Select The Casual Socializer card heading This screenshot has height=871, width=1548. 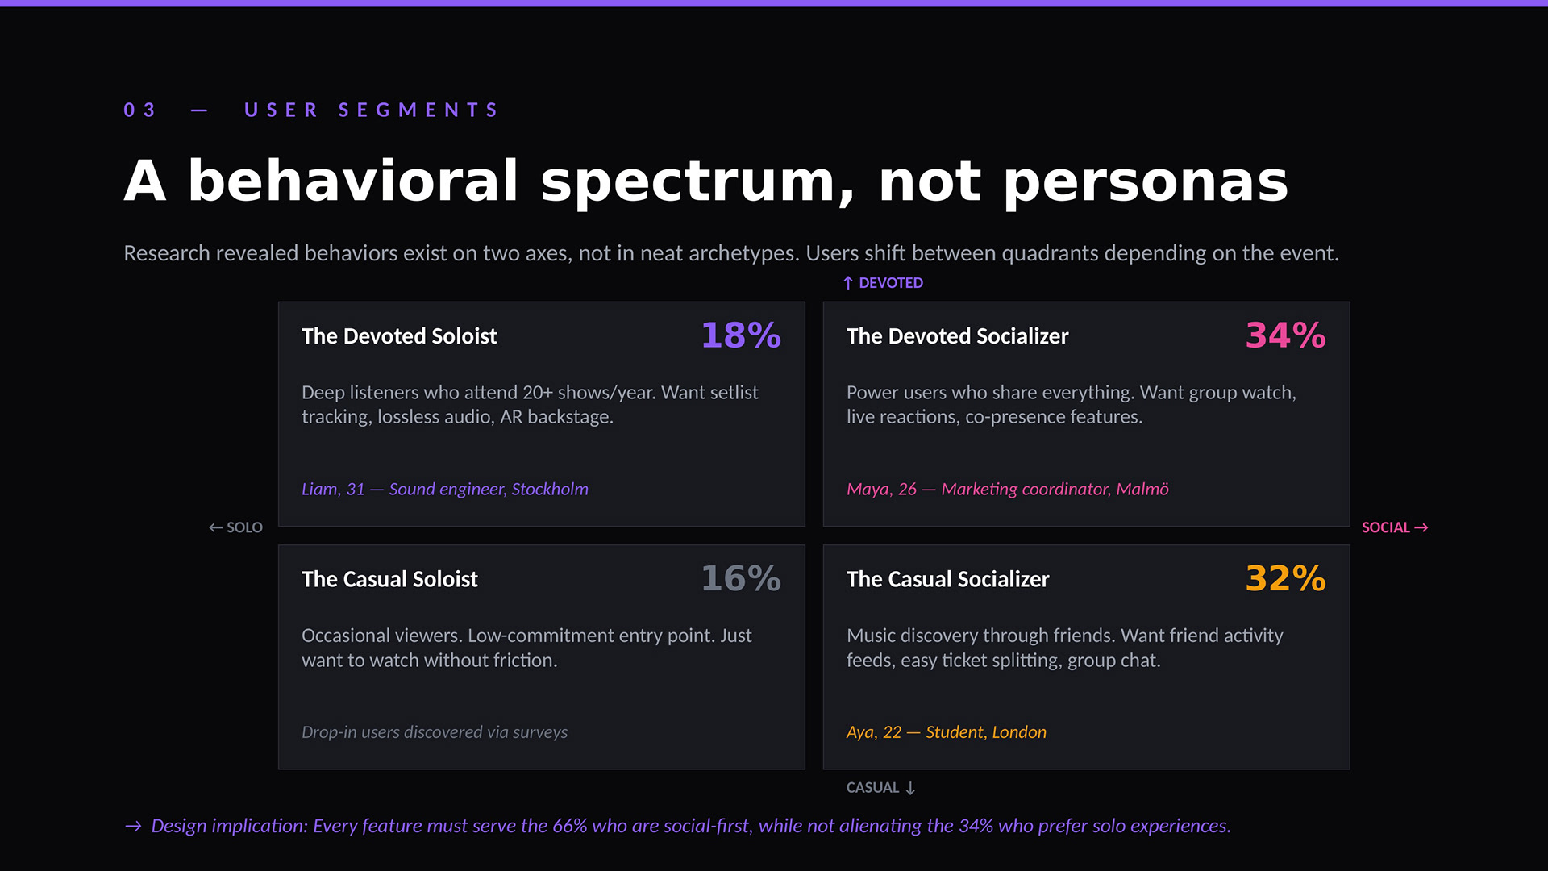pyautogui.click(x=947, y=579)
